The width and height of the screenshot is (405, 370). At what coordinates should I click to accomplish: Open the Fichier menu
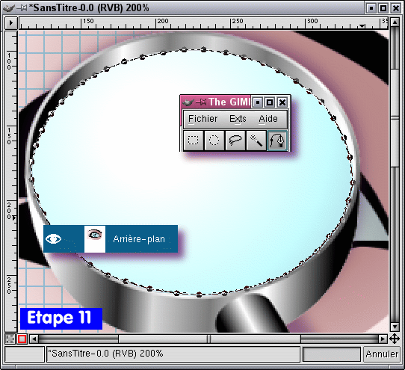click(202, 119)
